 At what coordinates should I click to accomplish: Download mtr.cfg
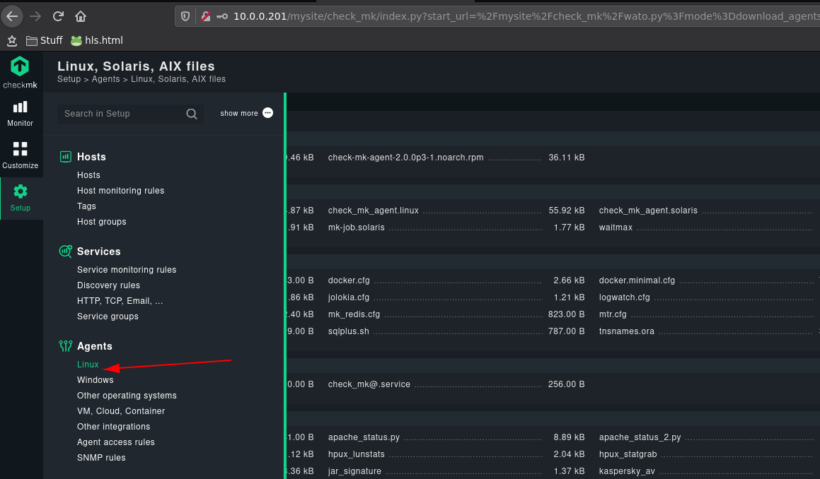coord(613,314)
